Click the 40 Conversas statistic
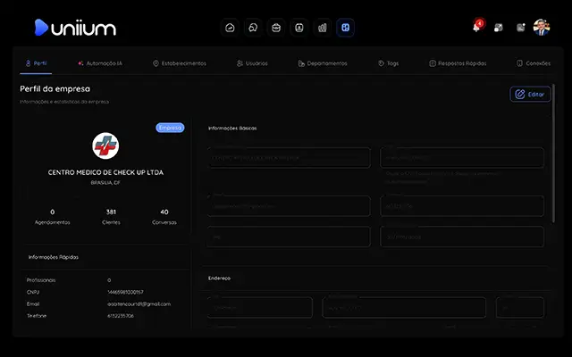 point(164,217)
